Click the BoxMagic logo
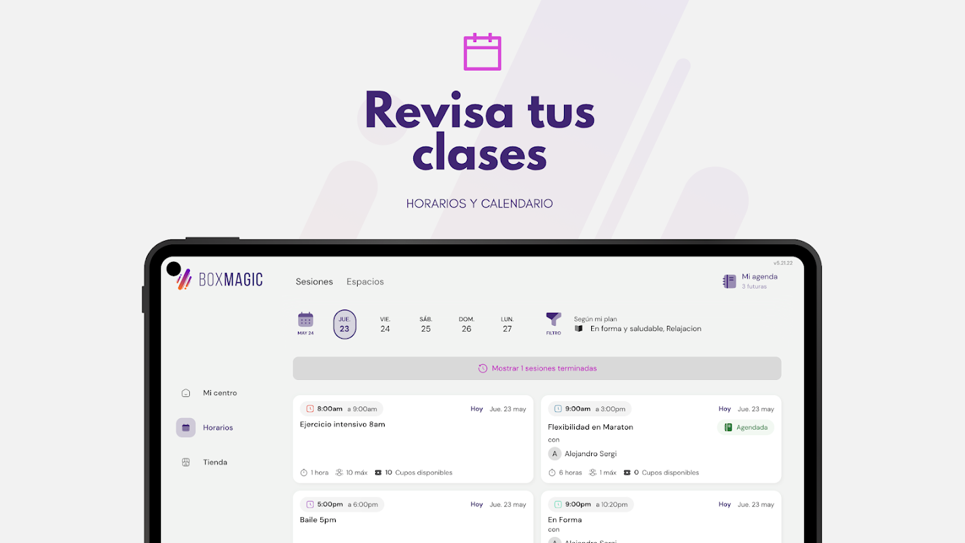Screen dimensions: 965x543 coord(220,280)
